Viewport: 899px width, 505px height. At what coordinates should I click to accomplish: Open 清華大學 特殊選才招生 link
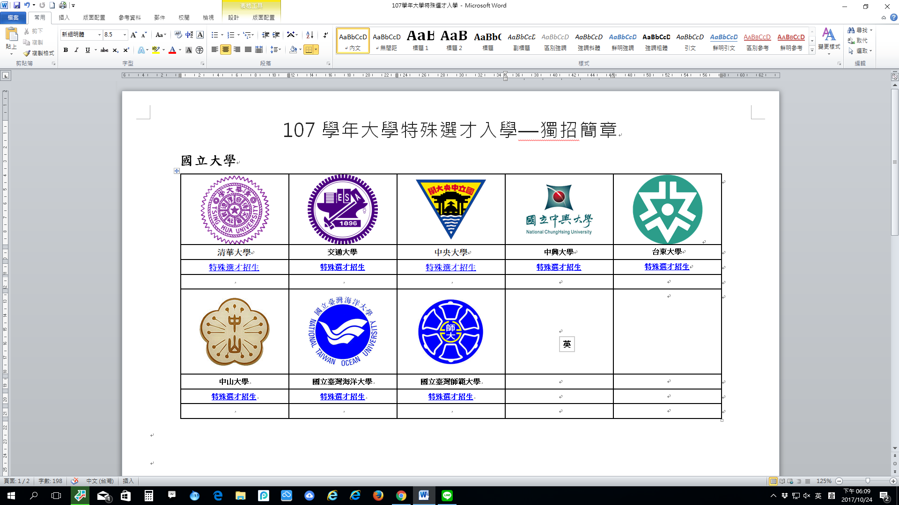pyautogui.click(x=234, y=267)
